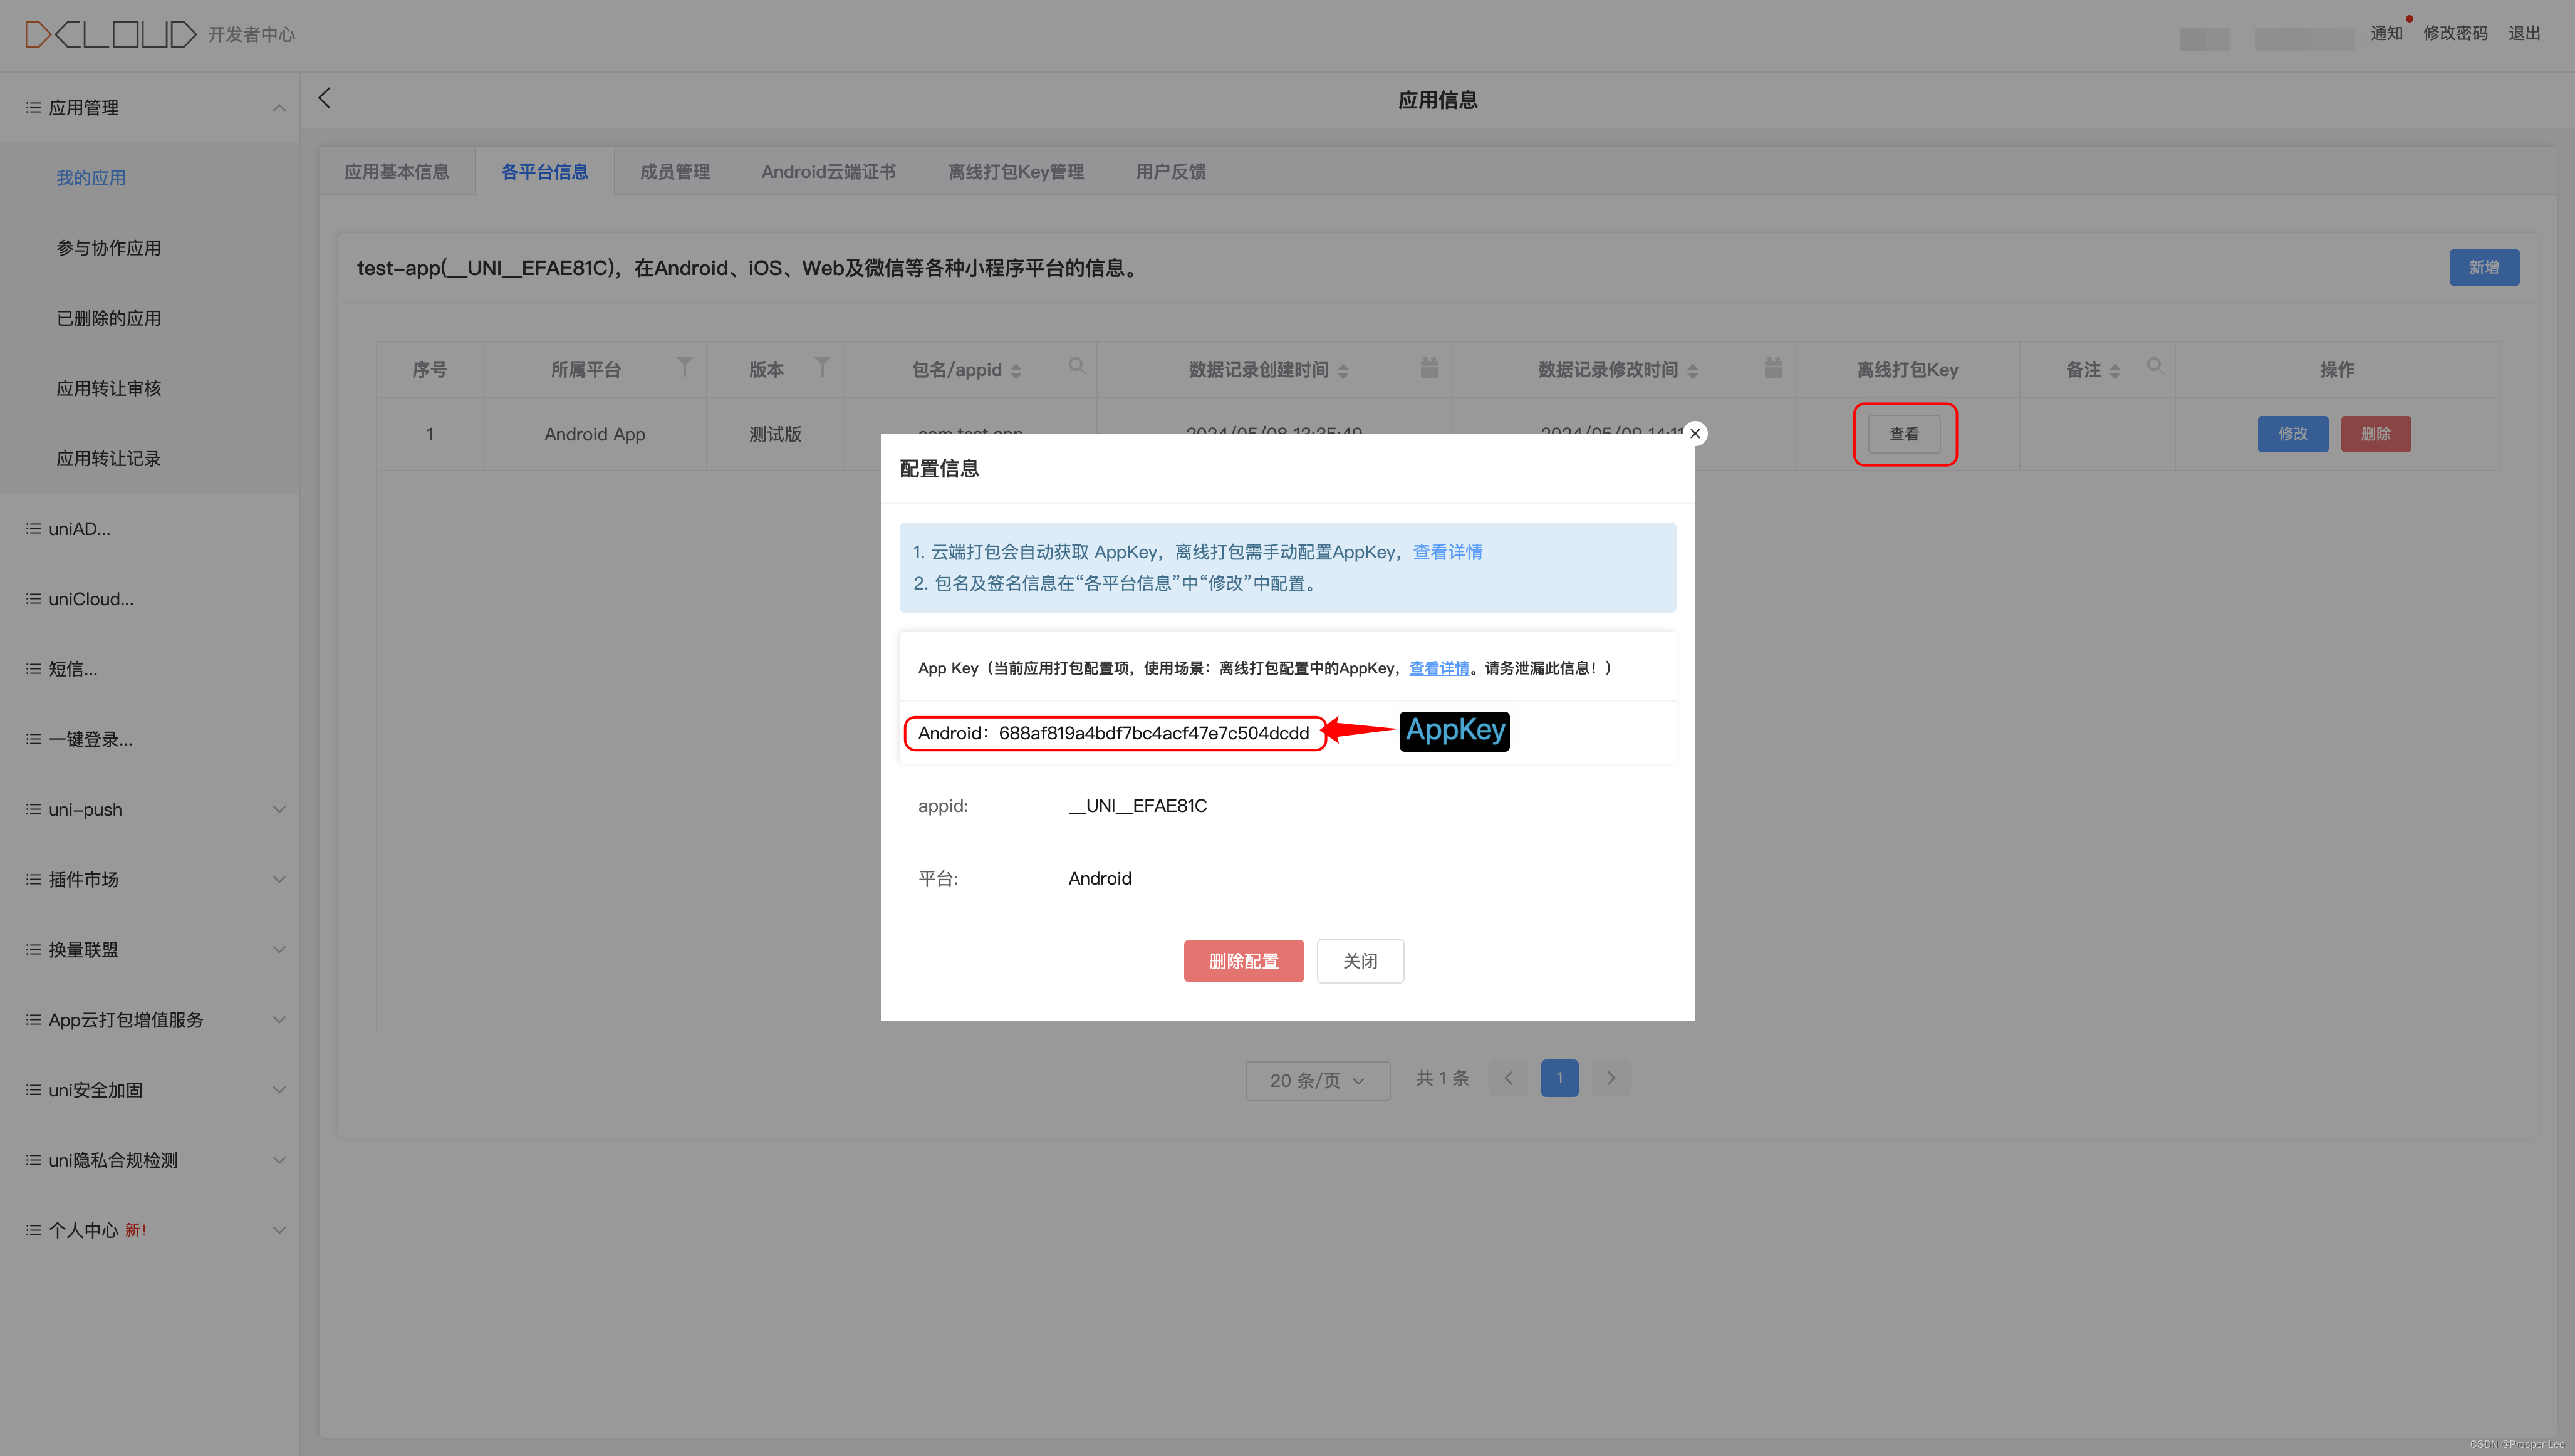Image resolution: width=2575 pixels, height=1456 pixels.
Task: Switch to 应用基本信息 tab
Action: coord(397,171)
